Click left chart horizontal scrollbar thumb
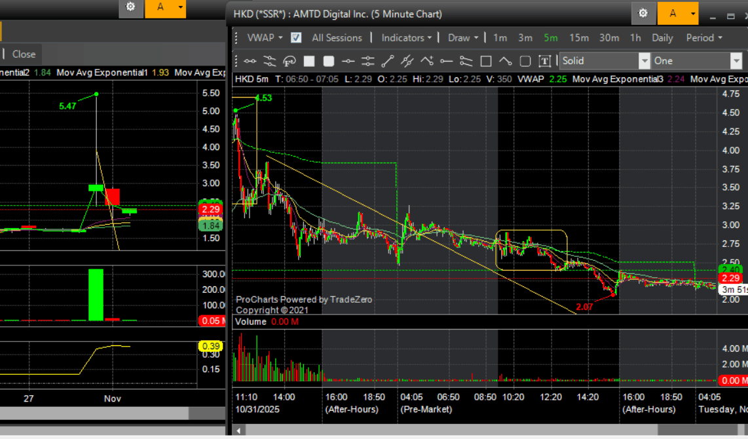748x439 pixels. 208,413
